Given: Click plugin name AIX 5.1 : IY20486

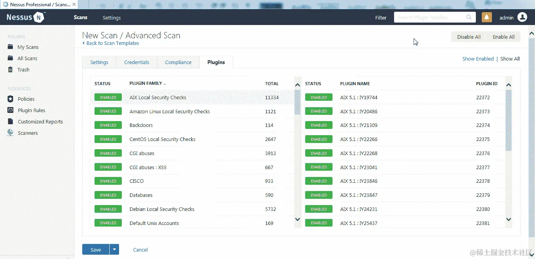Looking at the screenshot, I should 359,111.
